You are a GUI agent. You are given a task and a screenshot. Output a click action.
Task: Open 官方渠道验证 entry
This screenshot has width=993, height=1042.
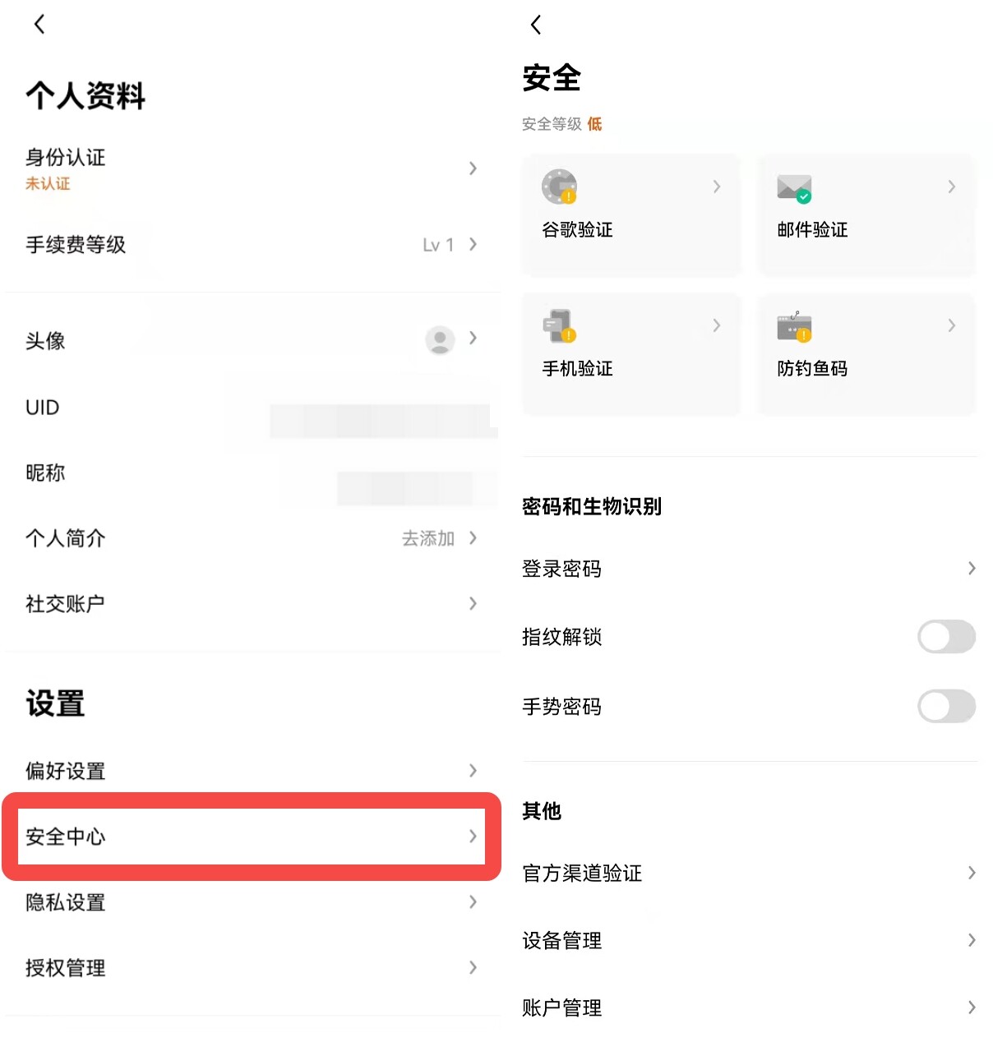pyautogui.click(x=751, y=873)
